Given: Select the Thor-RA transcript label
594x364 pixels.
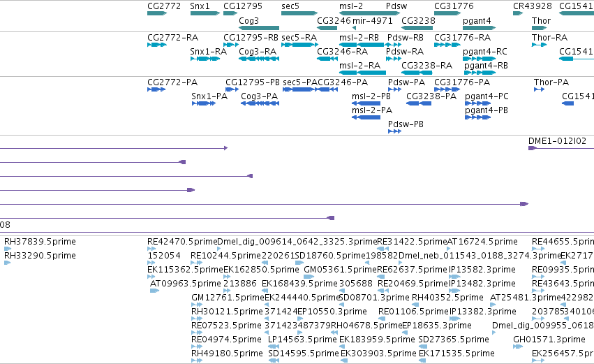Looking at the screenshot, I should click(x=549, y=38).
